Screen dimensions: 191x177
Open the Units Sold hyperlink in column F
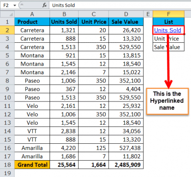coord(167,30)
